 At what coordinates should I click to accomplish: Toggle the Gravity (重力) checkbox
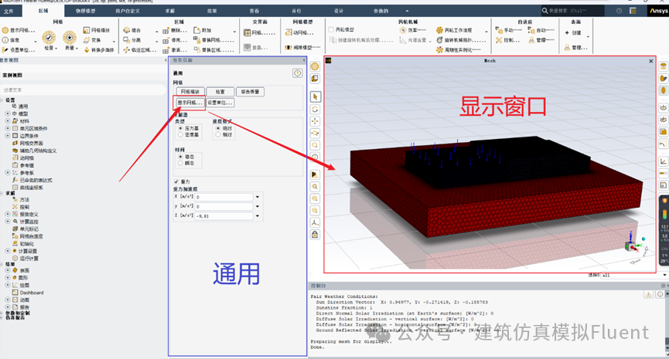point(176,182)
